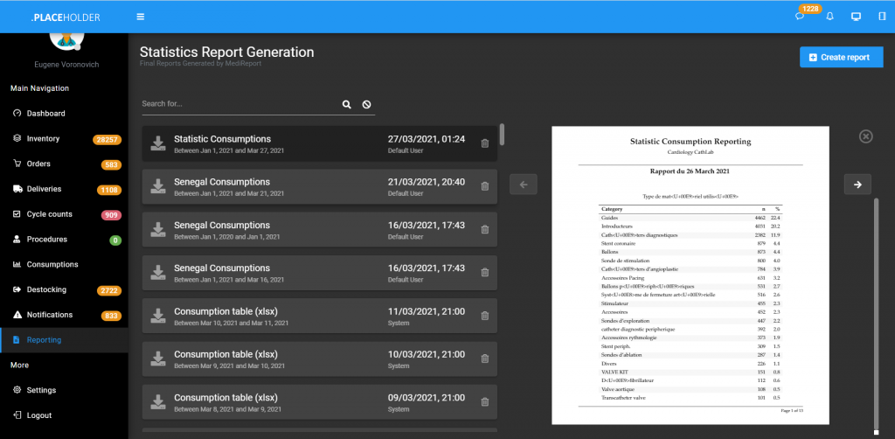Click the monitor display icon in header

[x=856, y=17]
